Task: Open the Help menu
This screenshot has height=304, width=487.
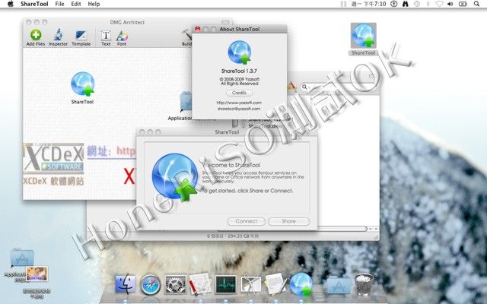Action: tap(94, 5)
